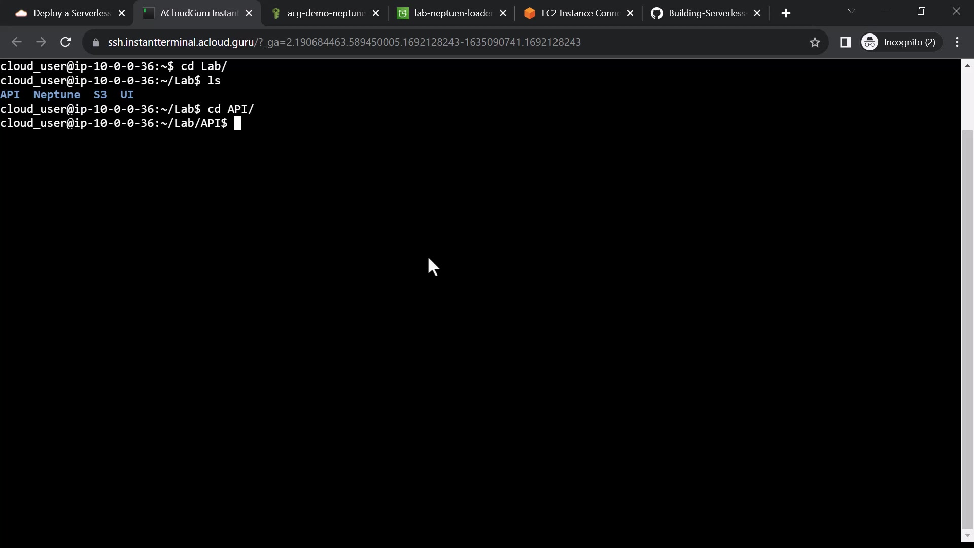Image resolution: width=974 pixels, height=548 pixels.
Task: Click the address bar URL
Action: point(344,42)
